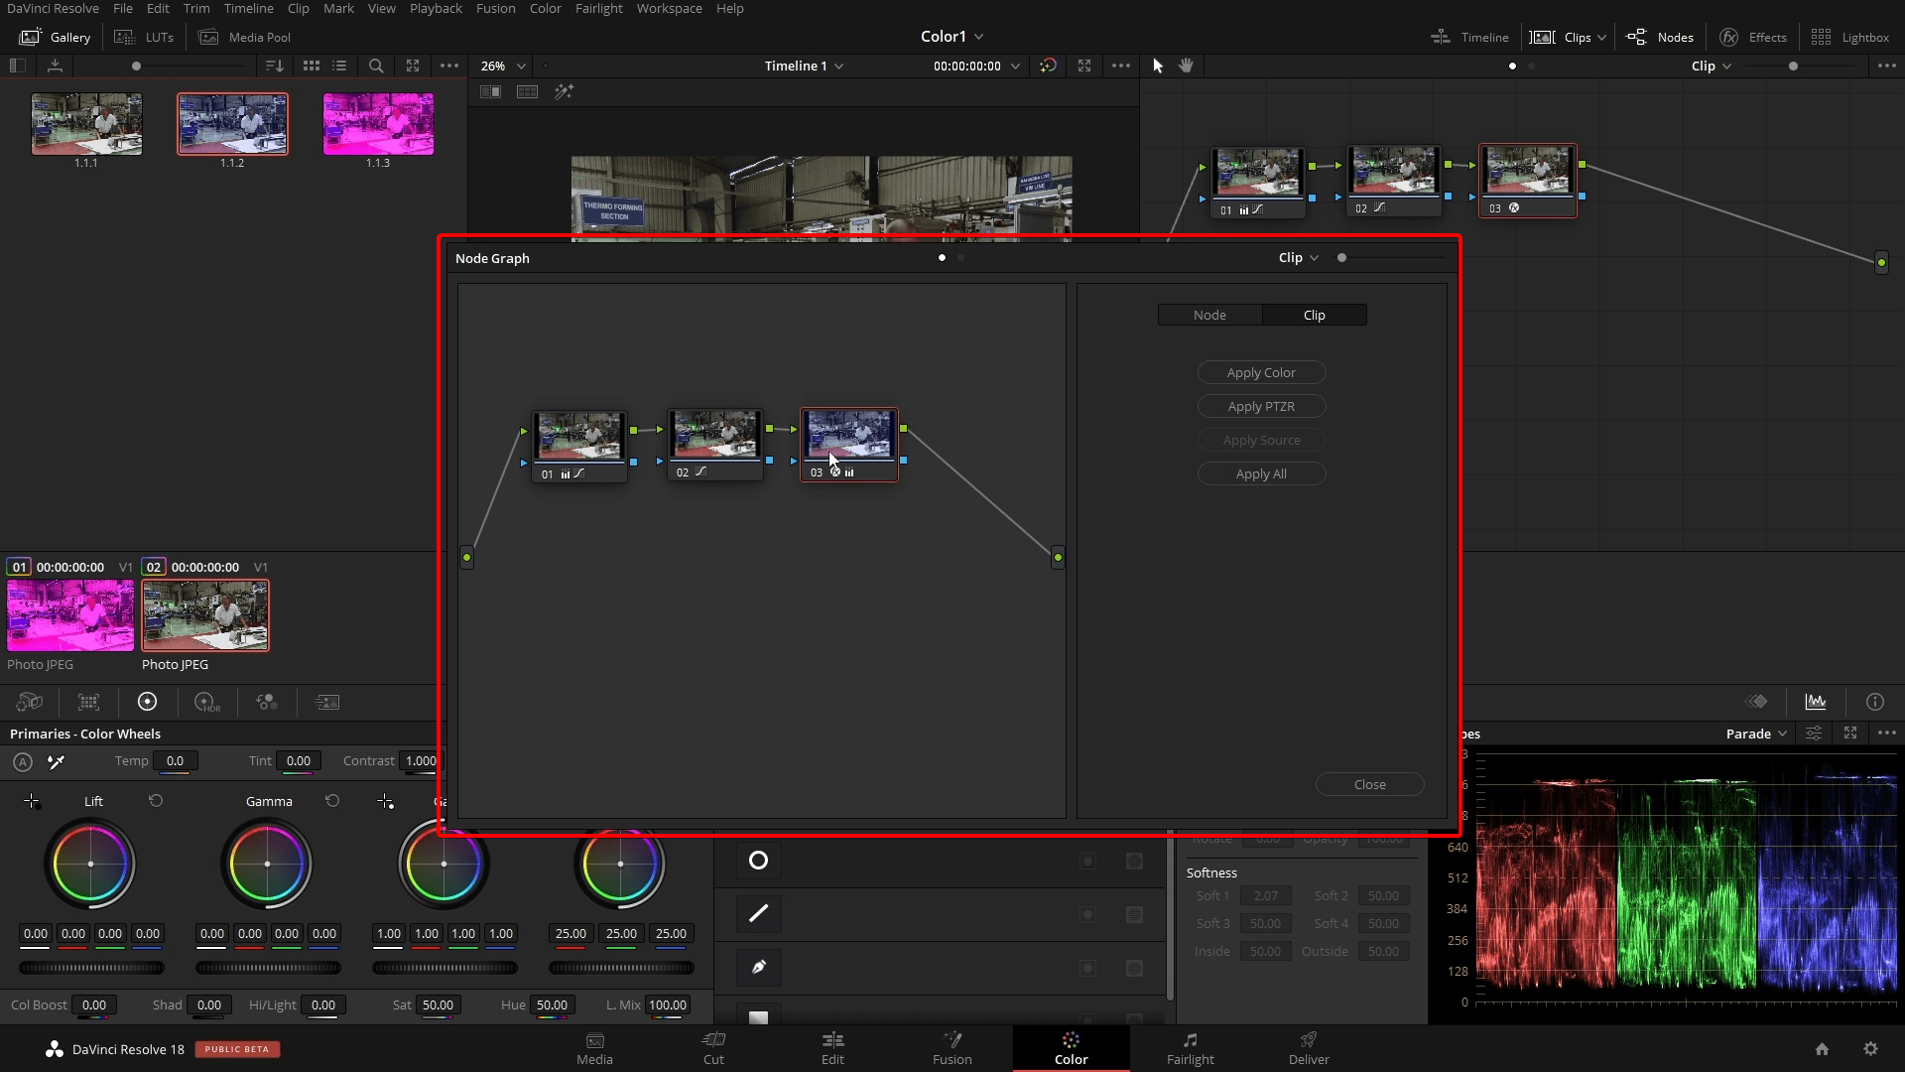Click the Apply All button
The image size is (1905, 1072).
coord(1260,473)
